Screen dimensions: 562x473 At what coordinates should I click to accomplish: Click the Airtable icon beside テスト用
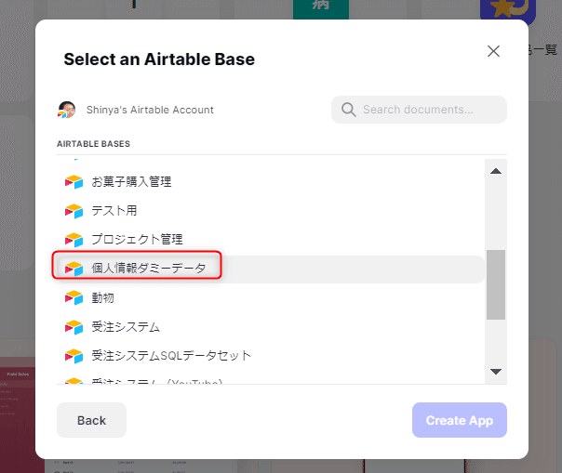(x=74, y=211)
